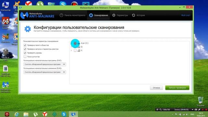Check the F: drive checkbox

pyautogui.click(x=75, y=51)
